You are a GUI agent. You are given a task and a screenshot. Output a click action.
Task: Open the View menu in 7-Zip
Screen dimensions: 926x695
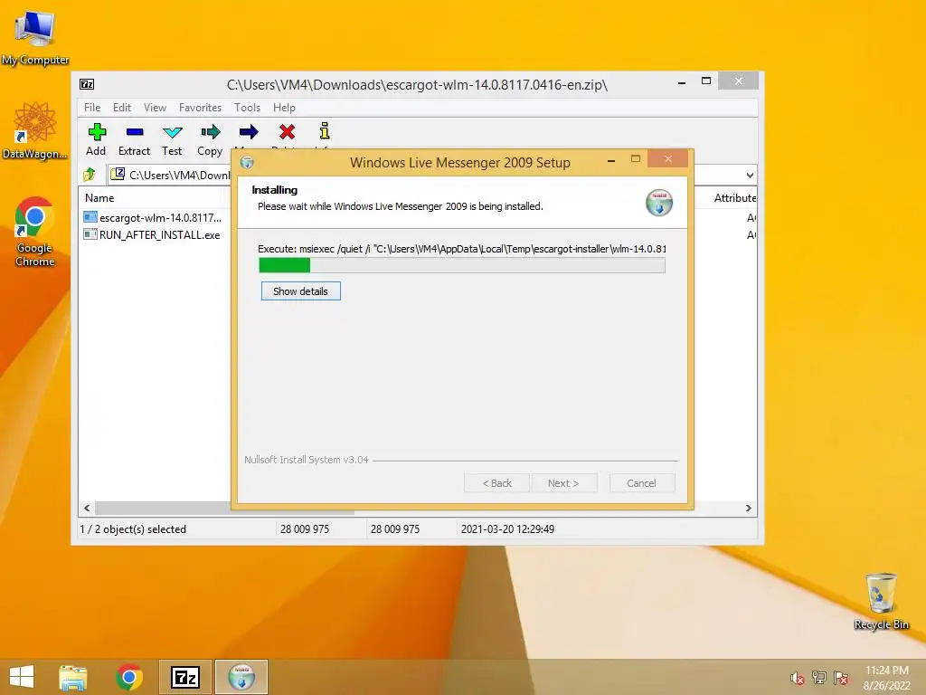(155, 108)
